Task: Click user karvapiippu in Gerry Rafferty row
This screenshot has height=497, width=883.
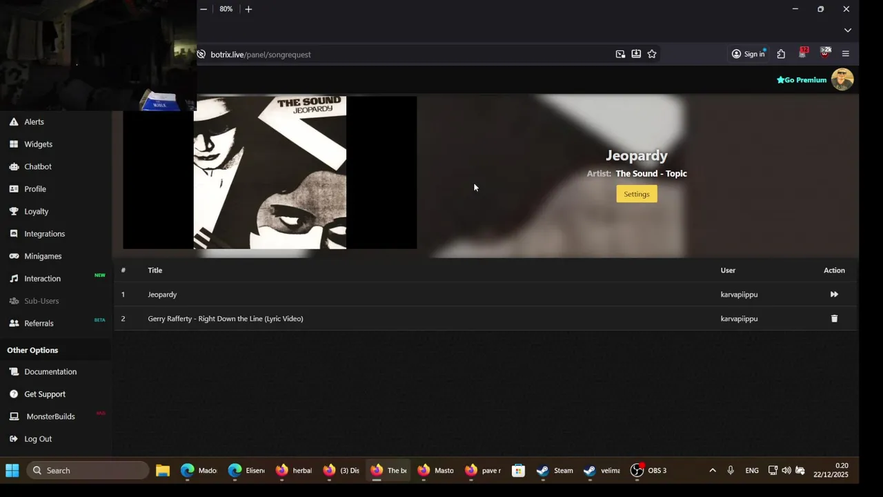Action: click(739, 319)
